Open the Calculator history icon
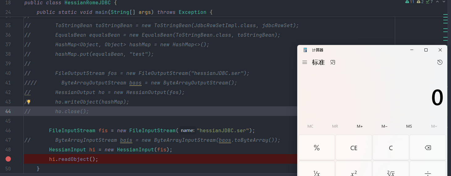 pyautogui.click(x=440, y=62)
